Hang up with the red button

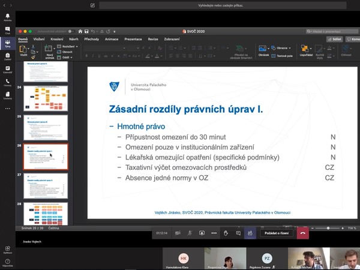tap(302, 233)
